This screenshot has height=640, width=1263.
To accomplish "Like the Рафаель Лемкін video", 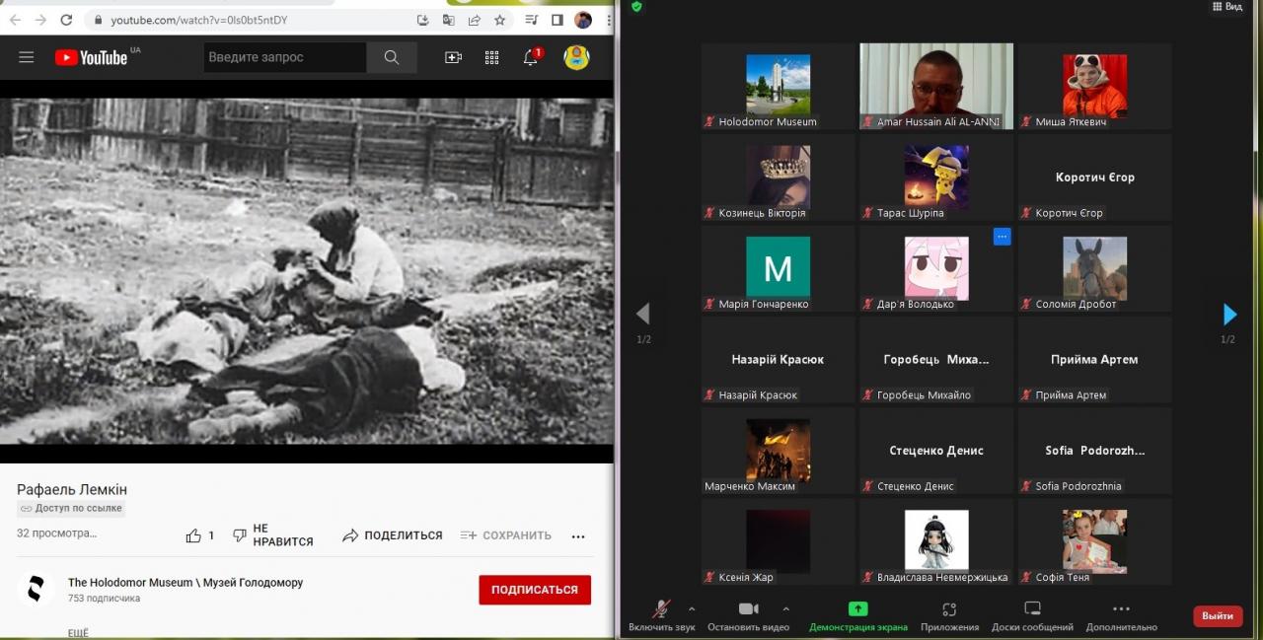I will (194, 535).
